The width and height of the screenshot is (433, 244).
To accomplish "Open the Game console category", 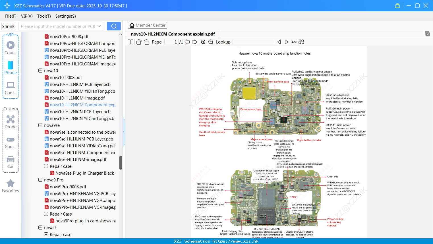I will click(11, 142).
